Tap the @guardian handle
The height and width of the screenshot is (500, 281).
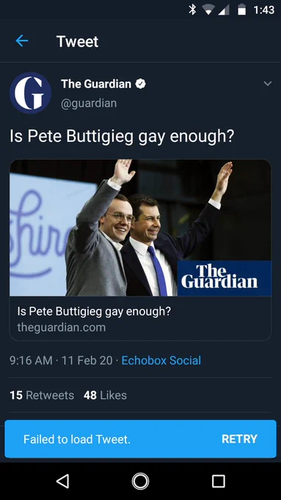(89, 104)
